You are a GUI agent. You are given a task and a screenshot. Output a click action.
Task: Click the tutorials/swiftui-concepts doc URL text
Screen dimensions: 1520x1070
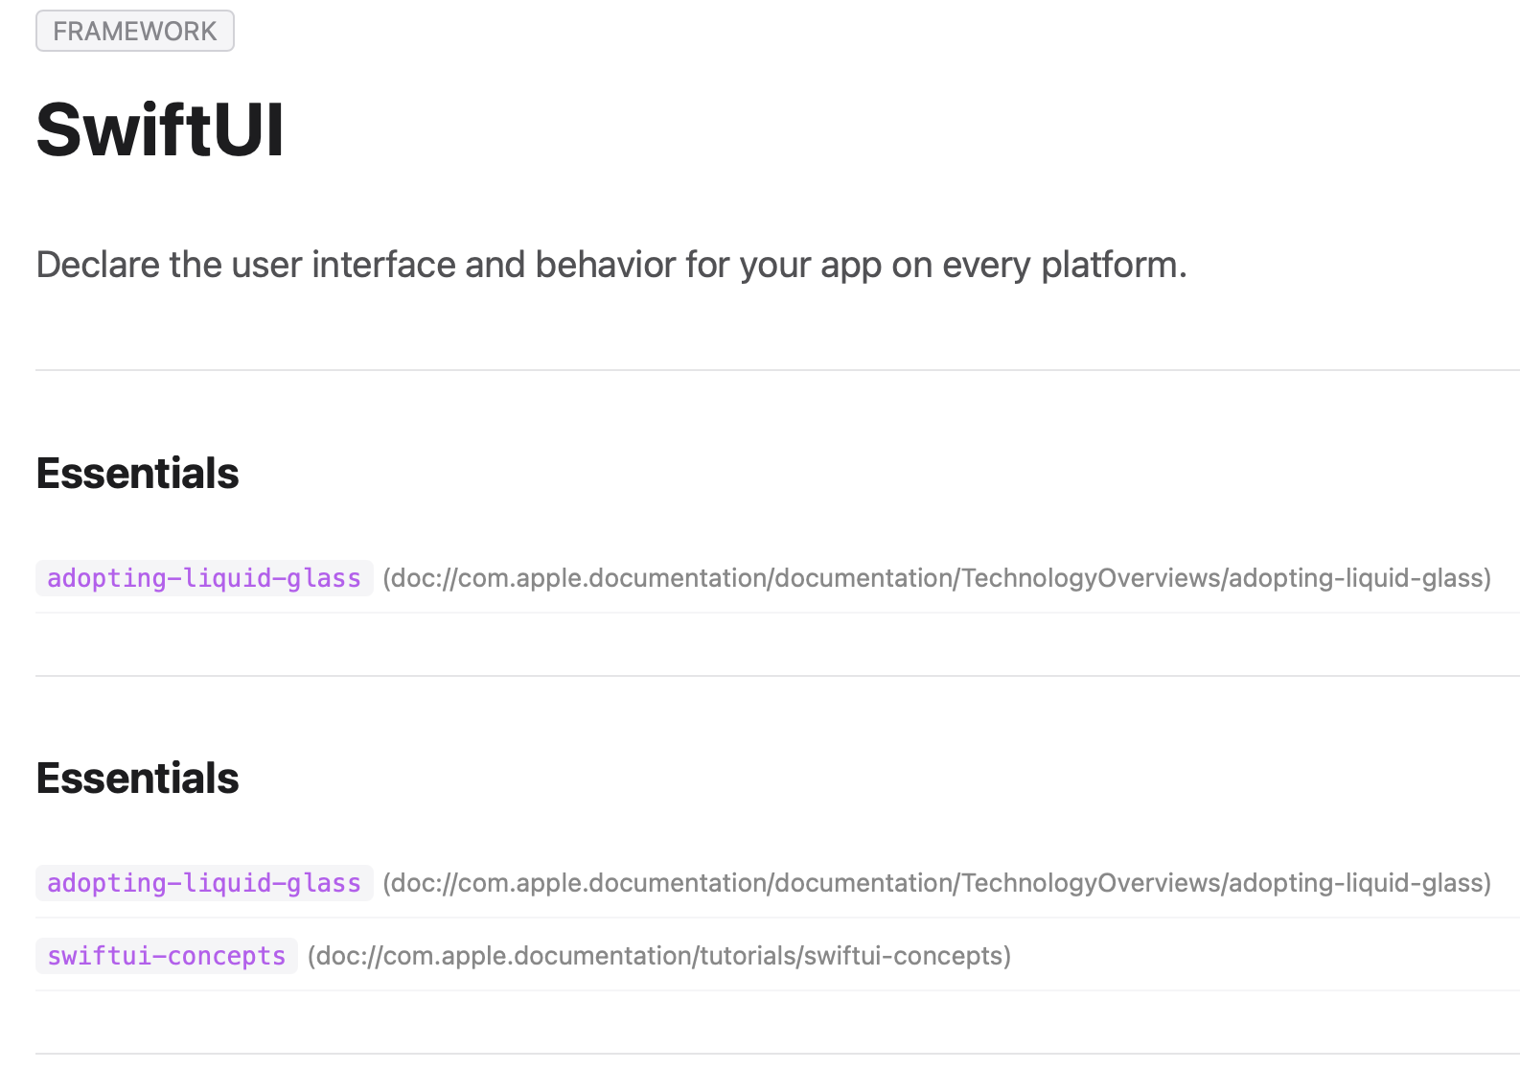659,956
